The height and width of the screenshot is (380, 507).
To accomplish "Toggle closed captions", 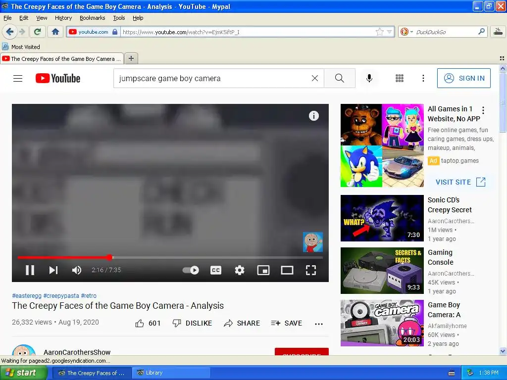I will [x=216, y=270].
